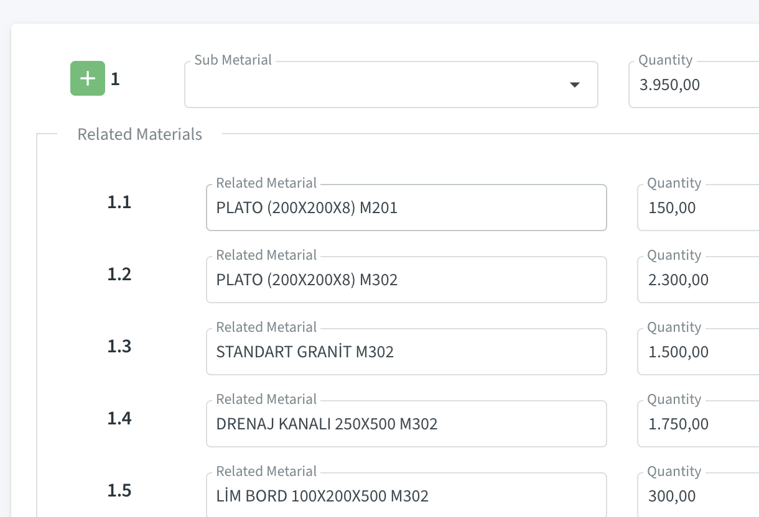This screenshot has height=517, width=759.
Task: Open the Sub Metarial dropdown arrow
Action: (x=575, y=85)
